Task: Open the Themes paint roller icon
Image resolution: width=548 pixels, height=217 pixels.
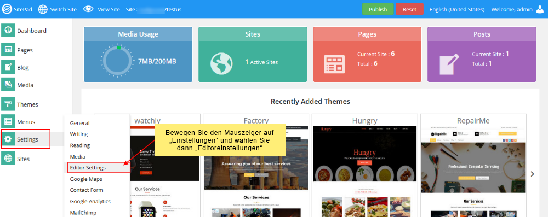Action: click(8, 104)
